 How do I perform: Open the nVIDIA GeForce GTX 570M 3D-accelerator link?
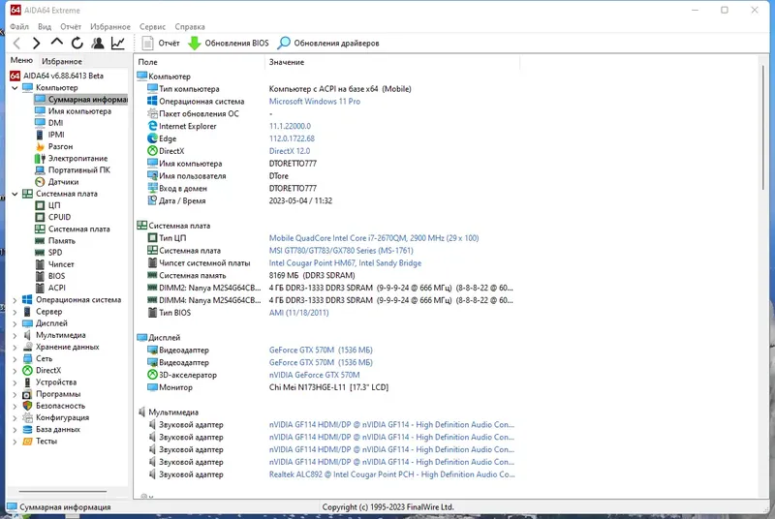tap(314, 375)
